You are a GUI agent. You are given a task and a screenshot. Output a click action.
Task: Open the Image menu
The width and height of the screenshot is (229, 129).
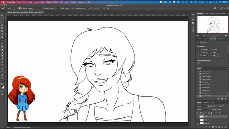click(30, 2)
